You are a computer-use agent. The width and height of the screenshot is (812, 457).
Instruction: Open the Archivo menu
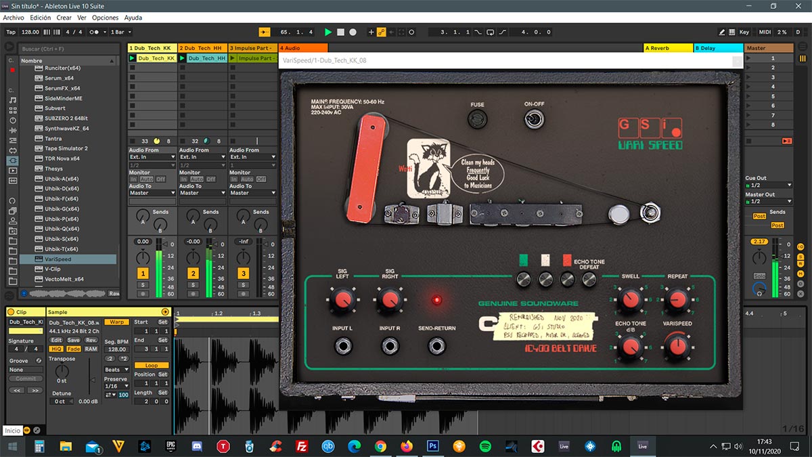coord(14,18)
